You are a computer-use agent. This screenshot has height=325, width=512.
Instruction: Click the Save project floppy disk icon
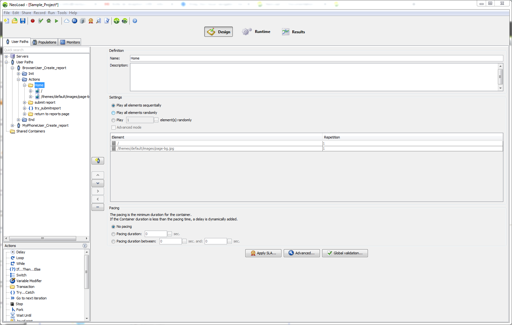pos(23,21)
